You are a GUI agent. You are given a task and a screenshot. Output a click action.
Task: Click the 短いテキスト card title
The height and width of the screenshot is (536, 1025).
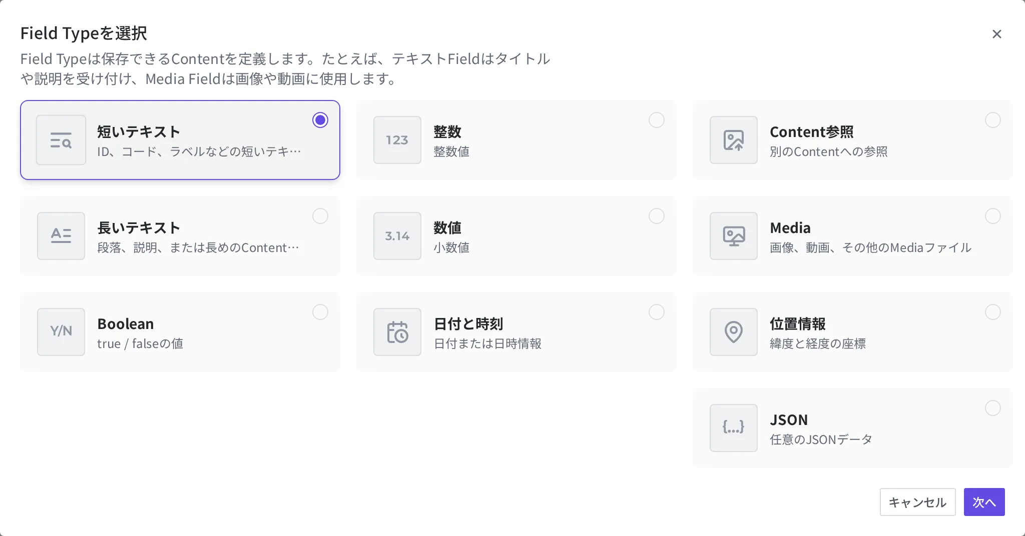pos(139,131)
